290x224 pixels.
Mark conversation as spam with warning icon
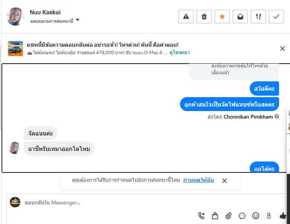point(186,17)
